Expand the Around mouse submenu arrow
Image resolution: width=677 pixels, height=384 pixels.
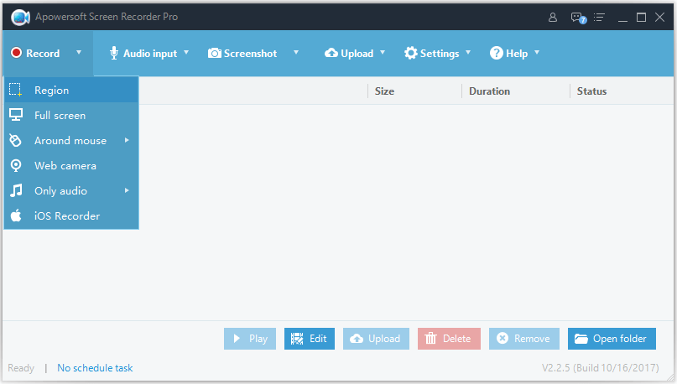[127, 140]
